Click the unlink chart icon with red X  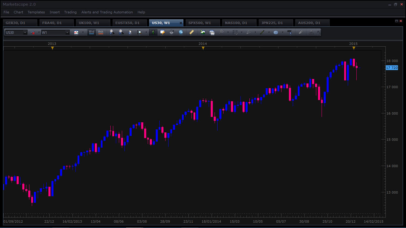32,32
